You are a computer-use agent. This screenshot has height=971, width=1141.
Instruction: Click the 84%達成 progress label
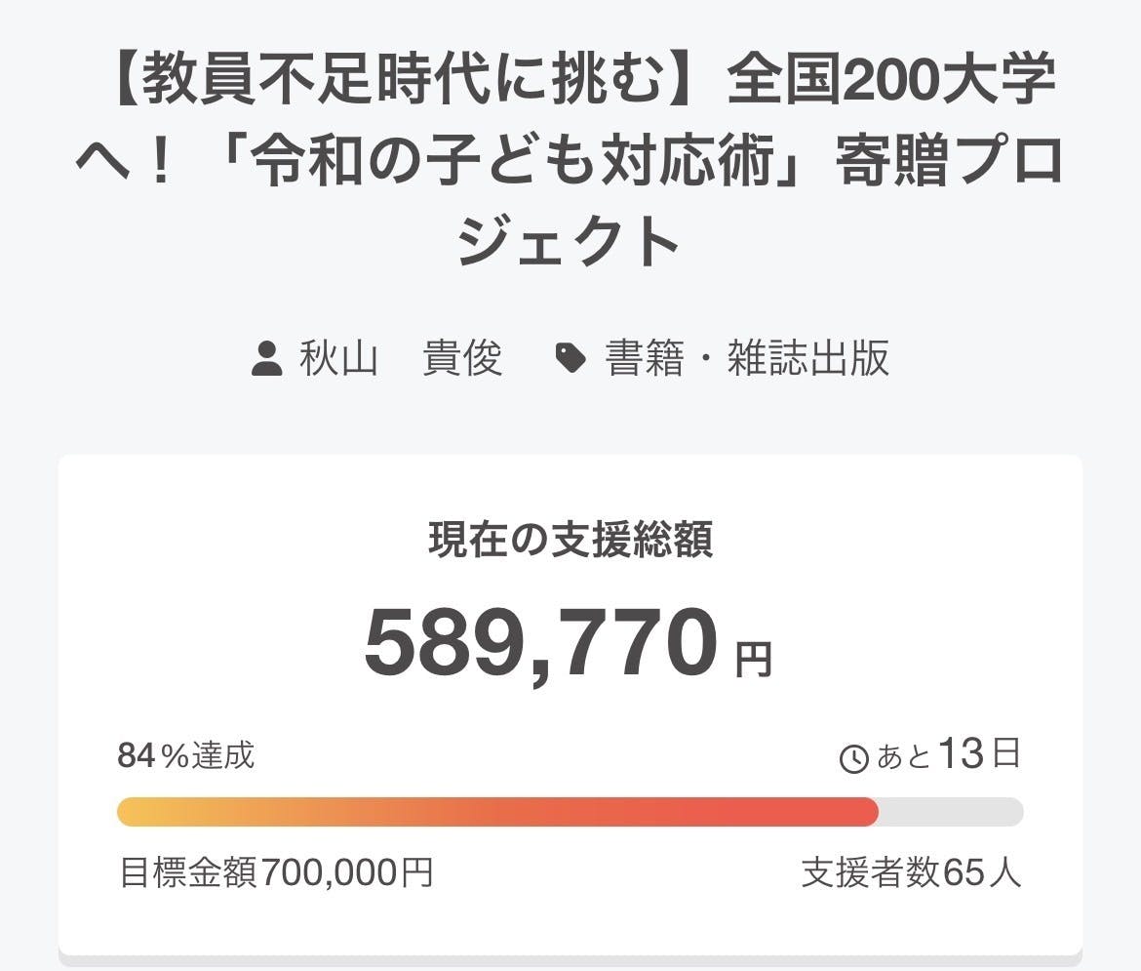[x=186, y=755]
